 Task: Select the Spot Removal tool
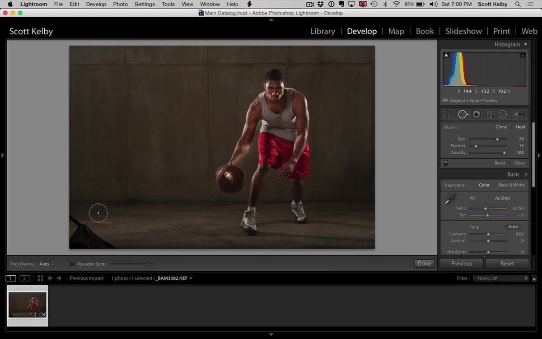click(463, 114)
